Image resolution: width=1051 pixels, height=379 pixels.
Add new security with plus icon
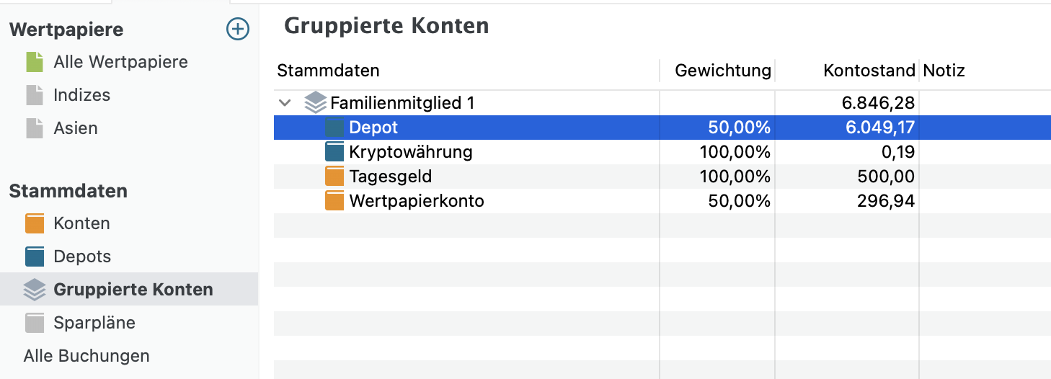(x=238, y=30)
